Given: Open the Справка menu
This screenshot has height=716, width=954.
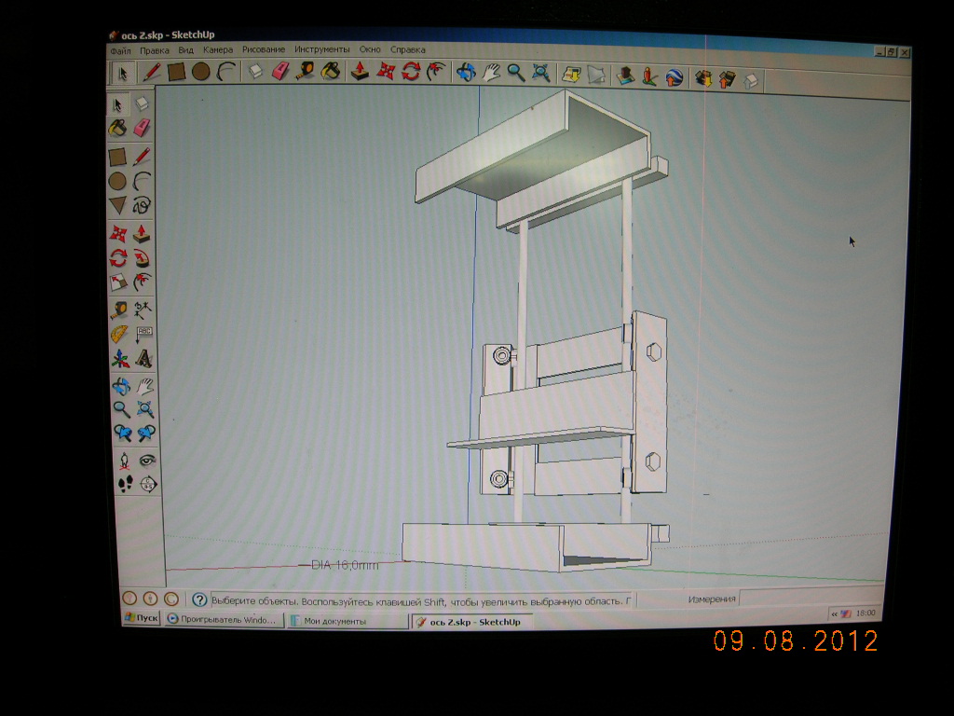Looking at the screenshot, I should pos(408,49).
